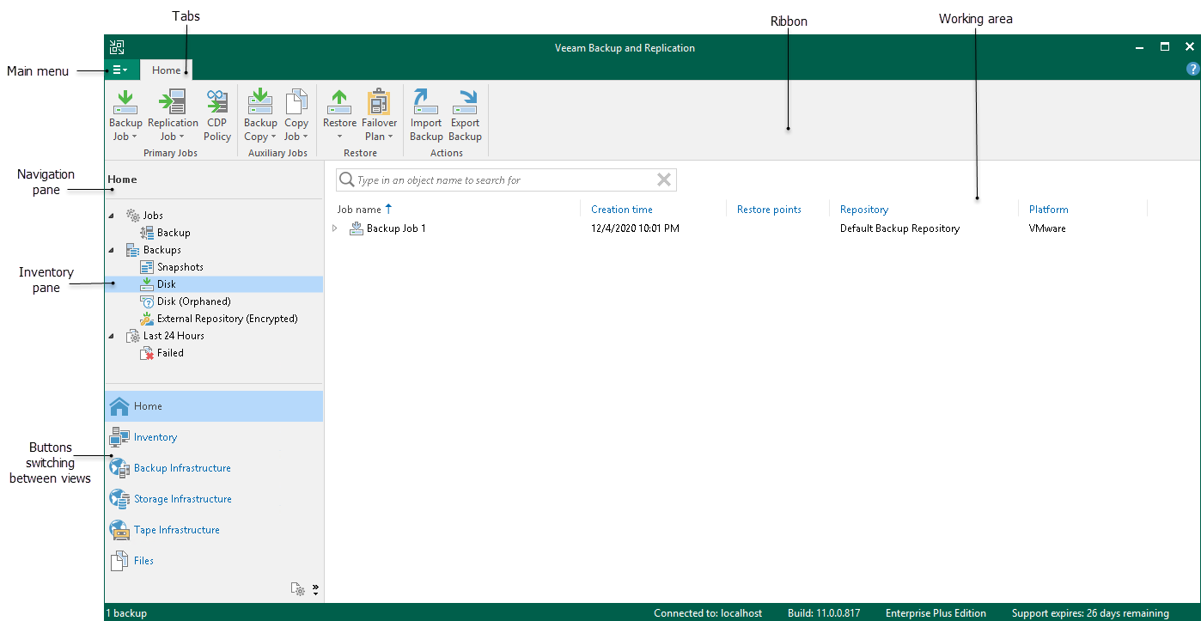
Task: Sort by Platform column header
Action: point(1049,210)
